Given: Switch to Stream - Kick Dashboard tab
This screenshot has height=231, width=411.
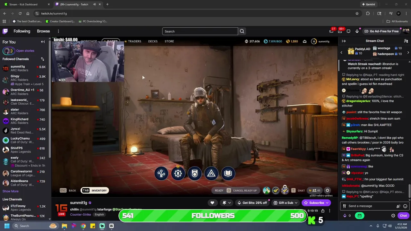Looking at the screenshot, I should coord(26,4).
